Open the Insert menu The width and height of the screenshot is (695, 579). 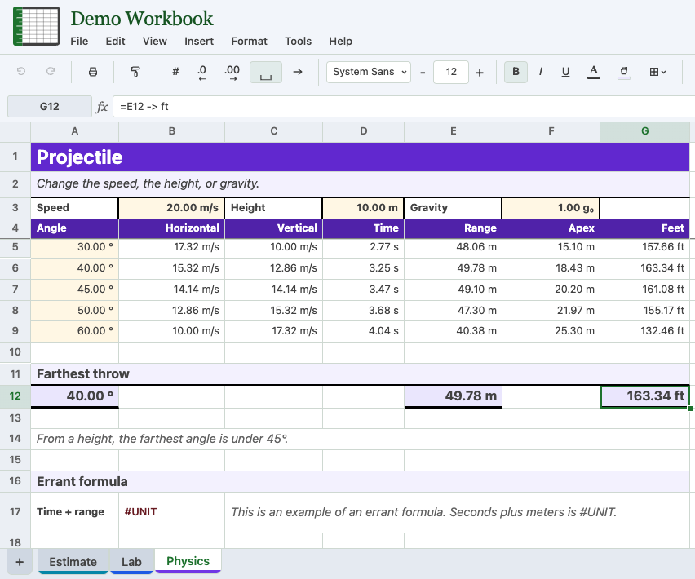click(199, 42)
